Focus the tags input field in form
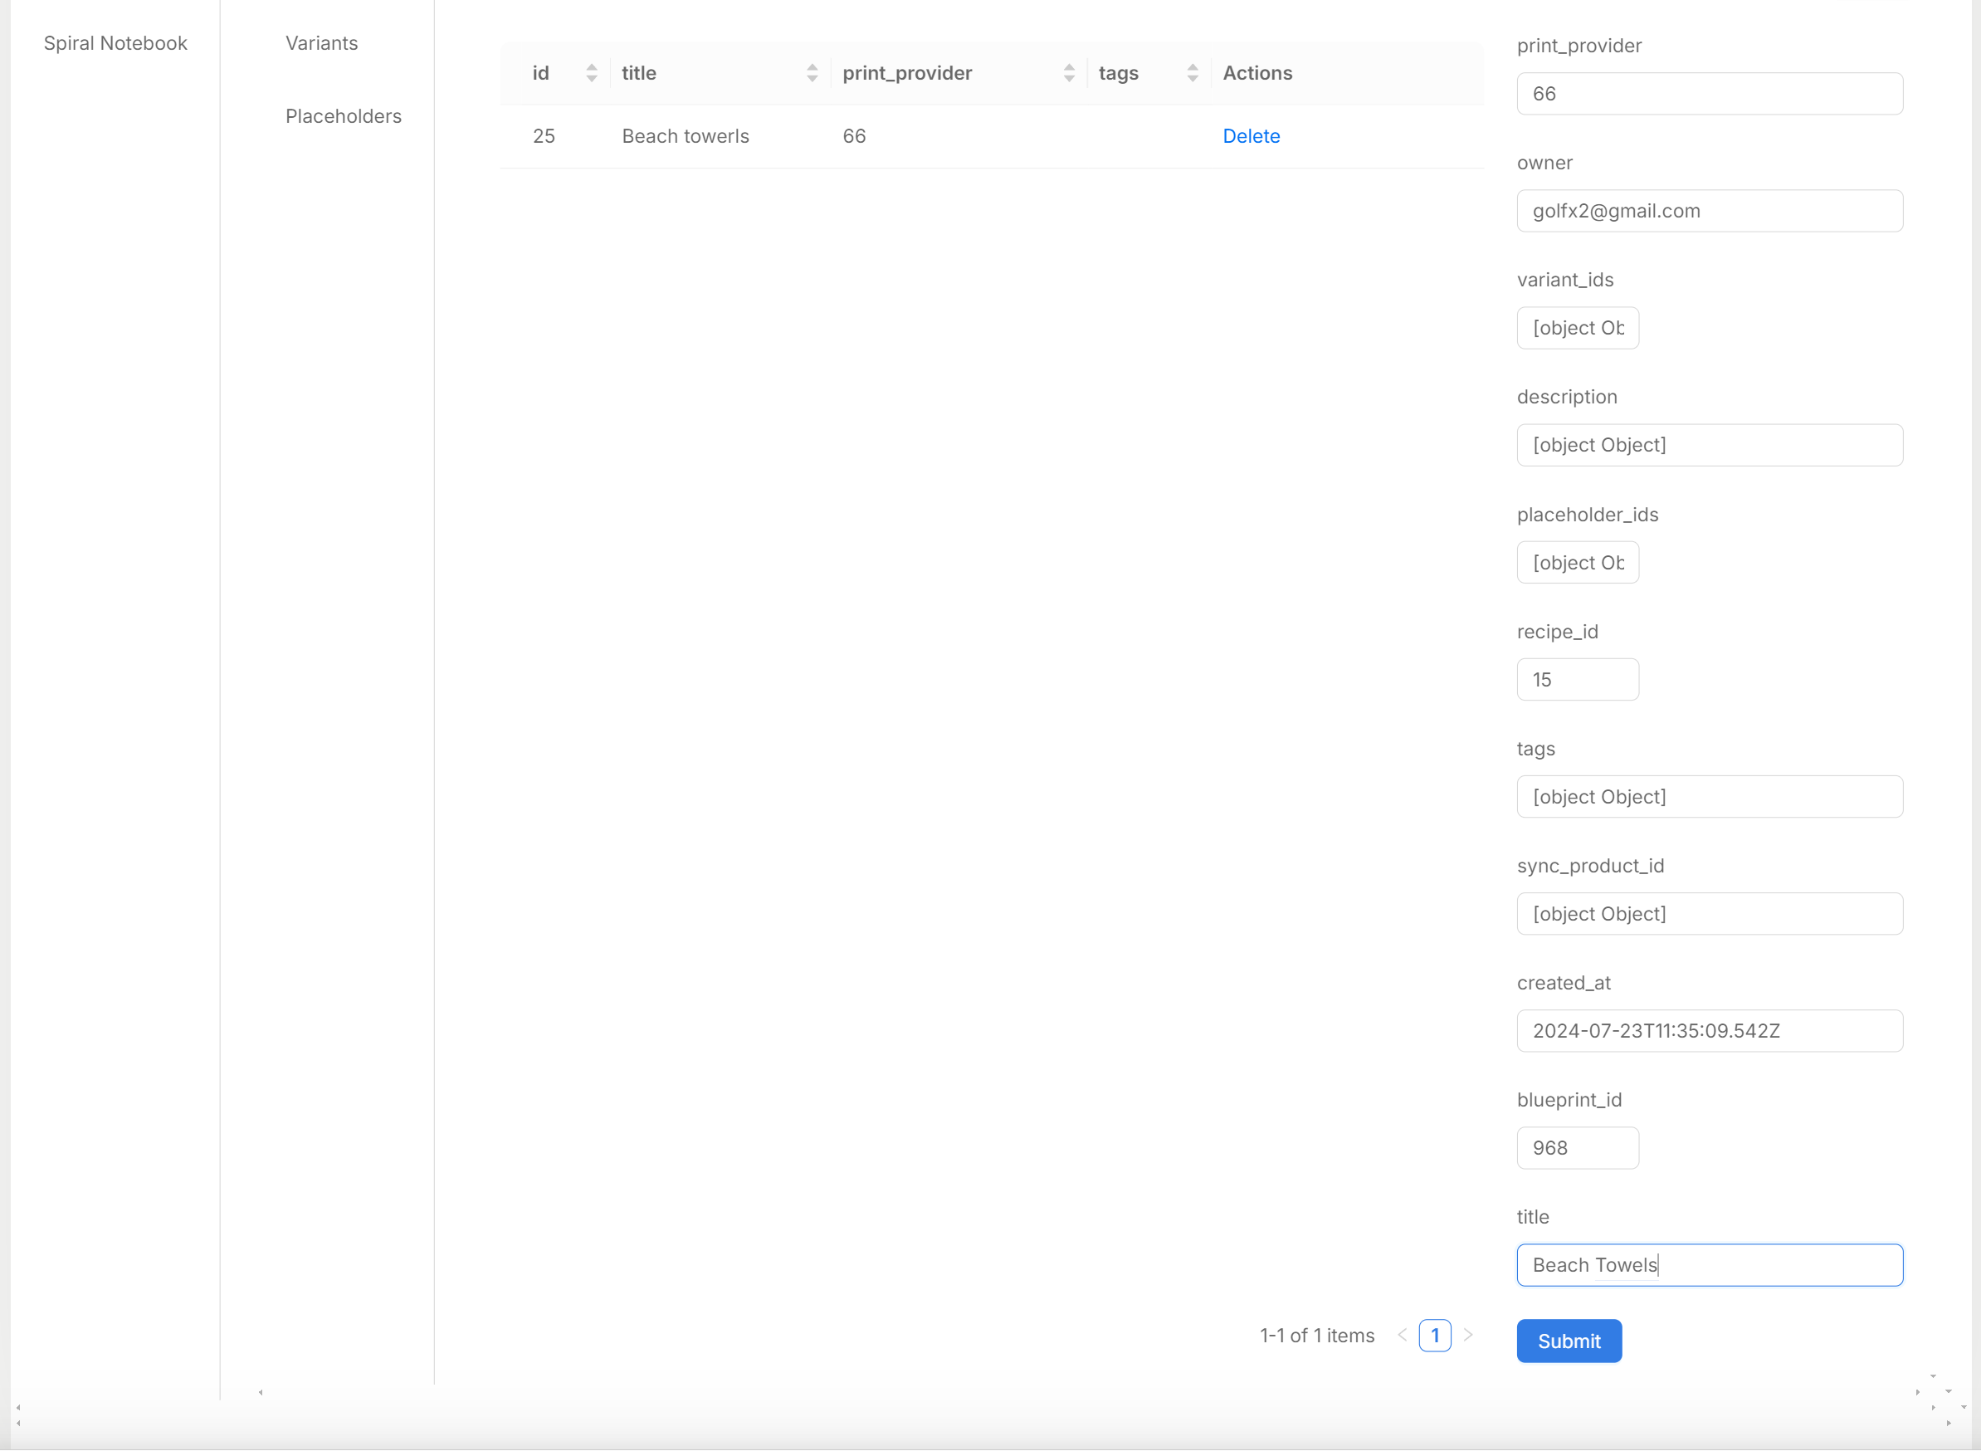Image resolution: width=1981 pixels, height=1456 pixels. pyautogui.click(x=1710, y=797)
